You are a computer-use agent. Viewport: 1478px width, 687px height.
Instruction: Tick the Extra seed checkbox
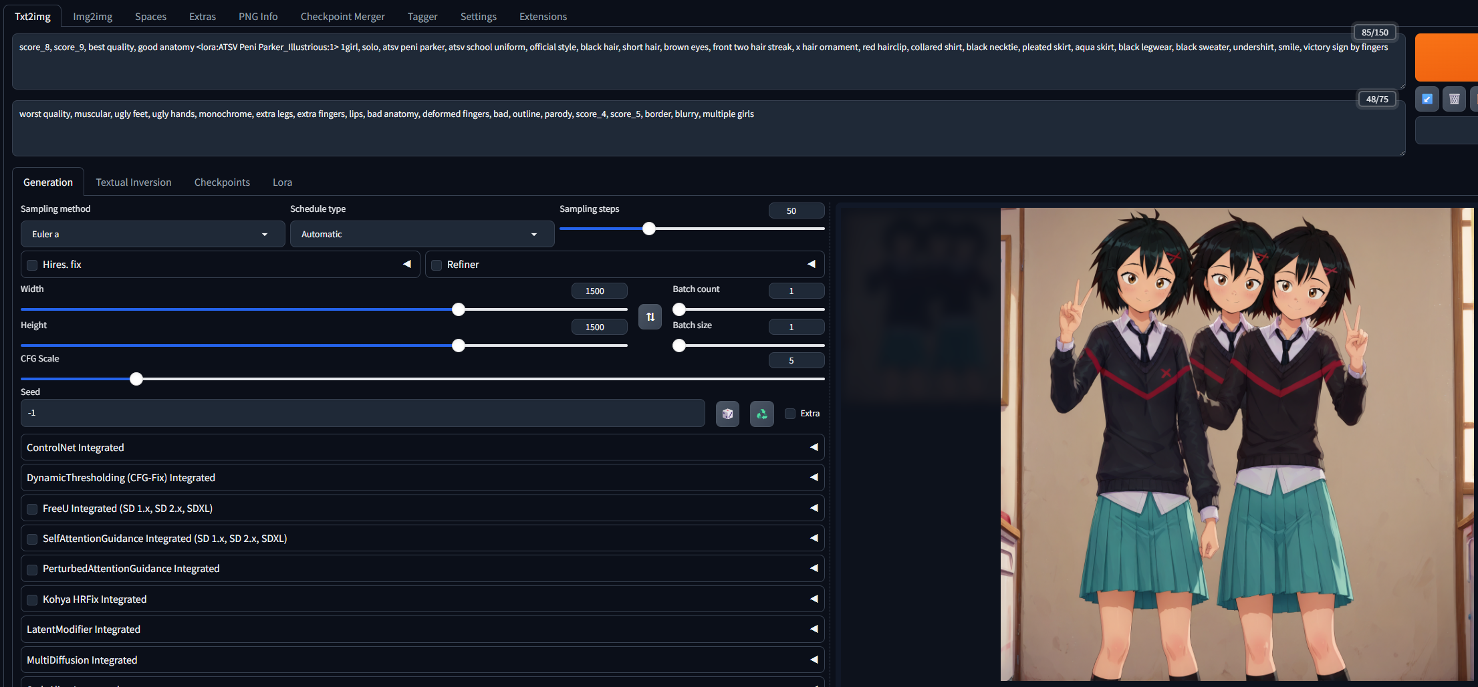coord(790,414)
